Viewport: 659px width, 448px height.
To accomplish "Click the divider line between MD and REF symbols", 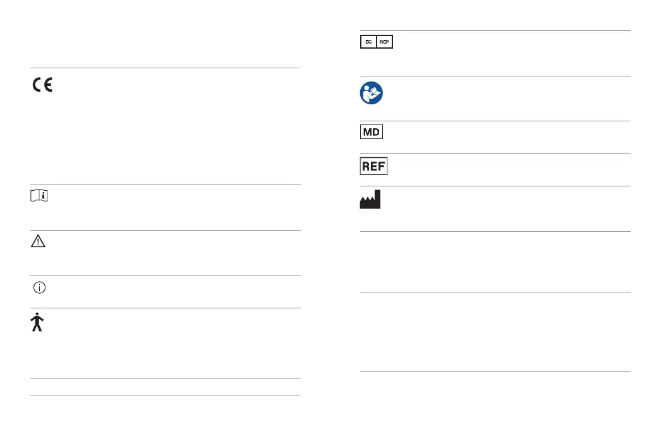I will [495, 153].
